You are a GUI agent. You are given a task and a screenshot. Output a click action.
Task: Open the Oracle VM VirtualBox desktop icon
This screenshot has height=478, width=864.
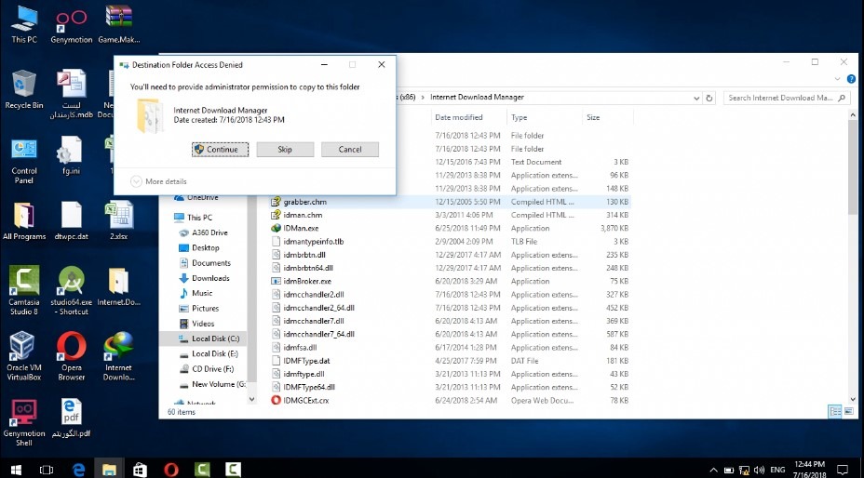pyautogui.click(x=23, y=354)
